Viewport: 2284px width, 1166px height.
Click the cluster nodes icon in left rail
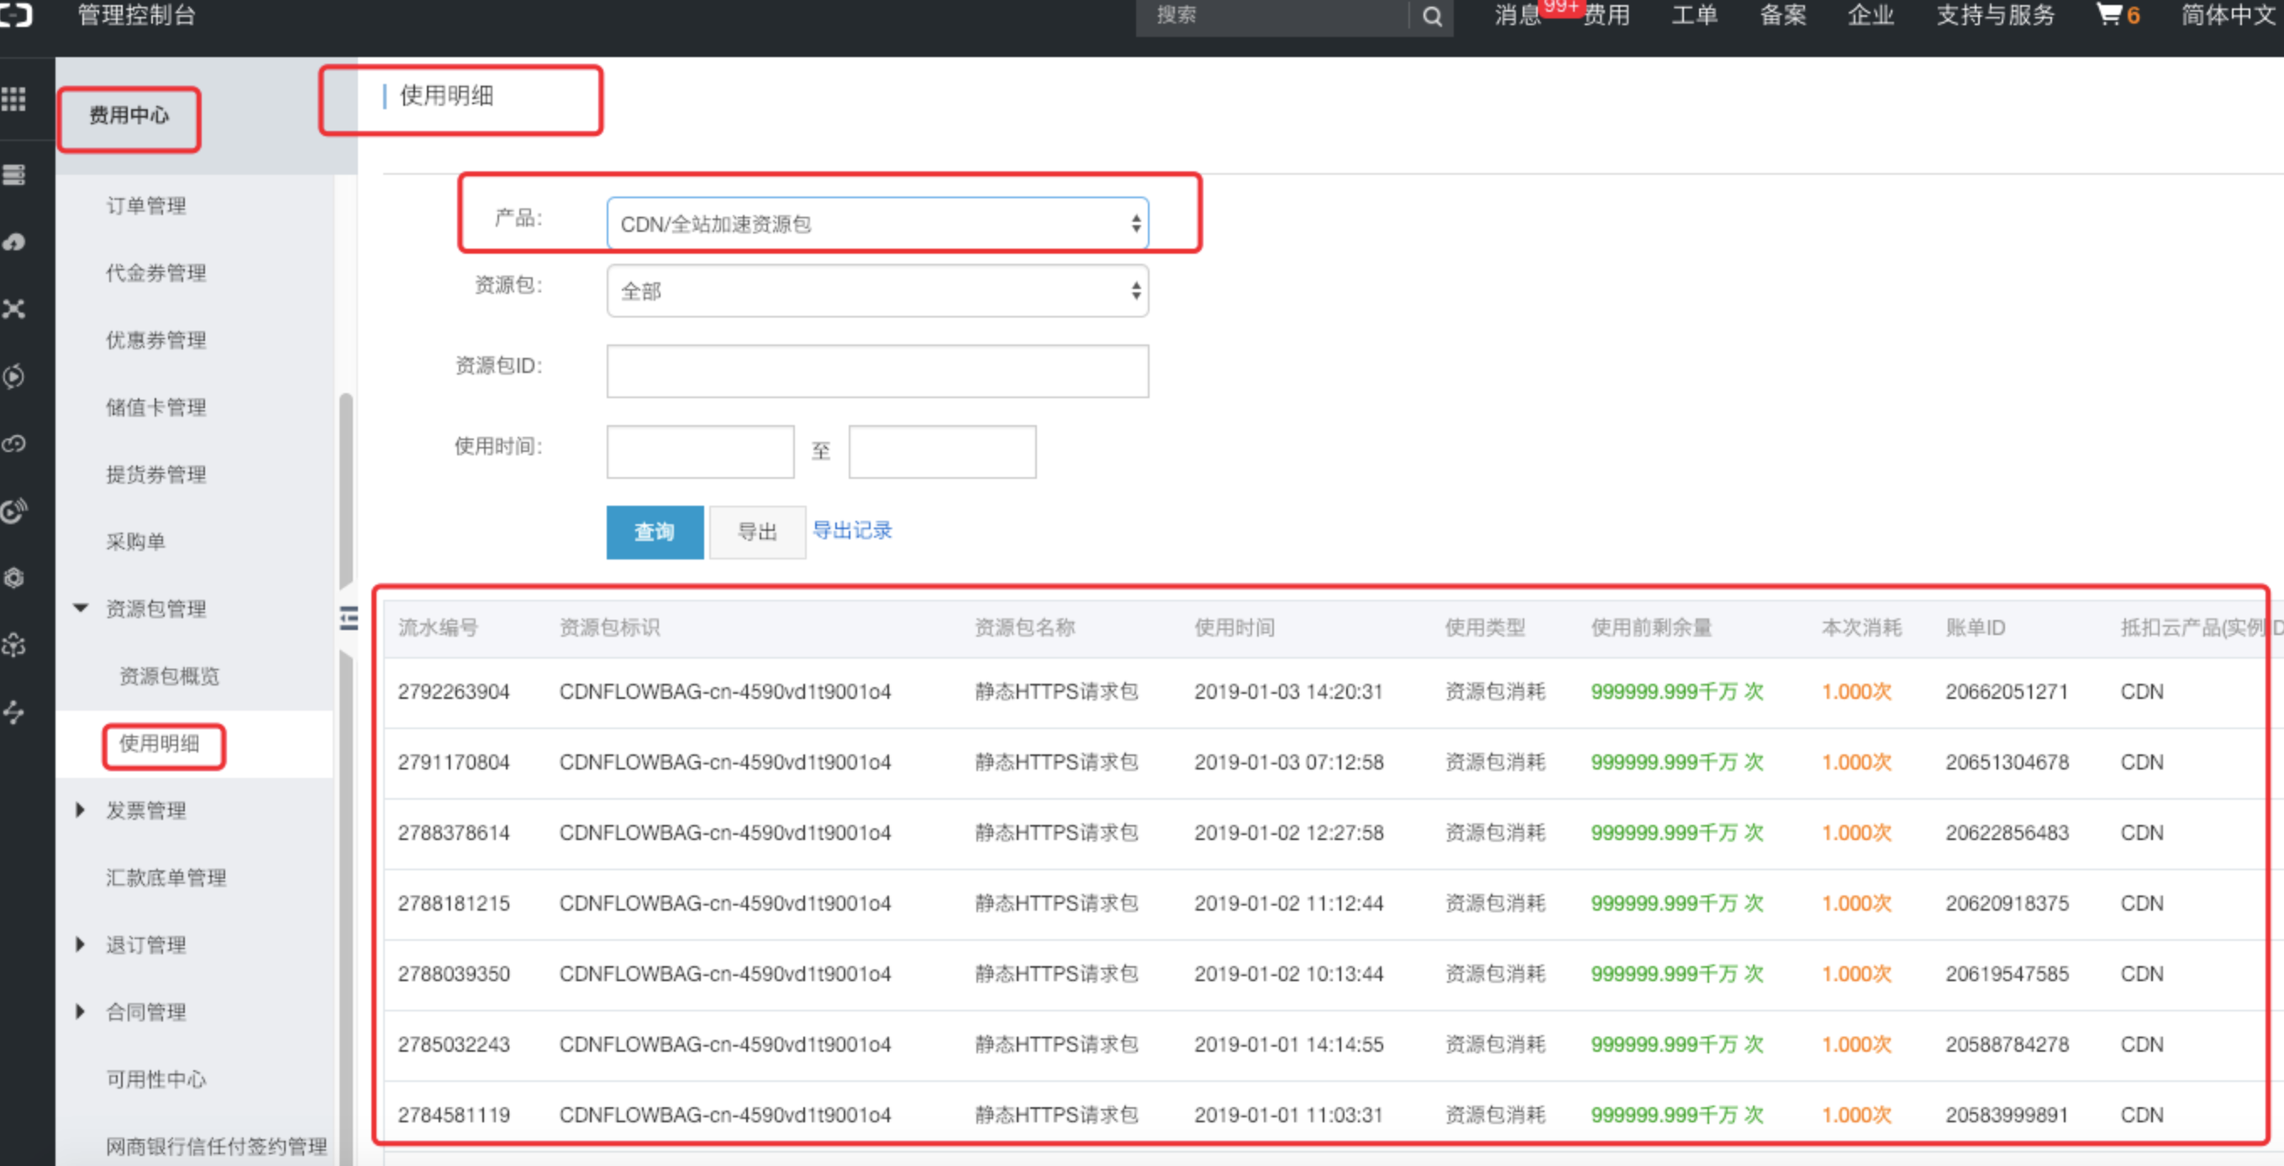(x=13, y=645)
